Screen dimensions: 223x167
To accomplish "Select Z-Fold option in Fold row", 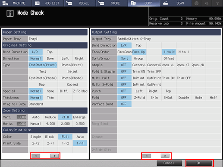I will tap(139, 98).
